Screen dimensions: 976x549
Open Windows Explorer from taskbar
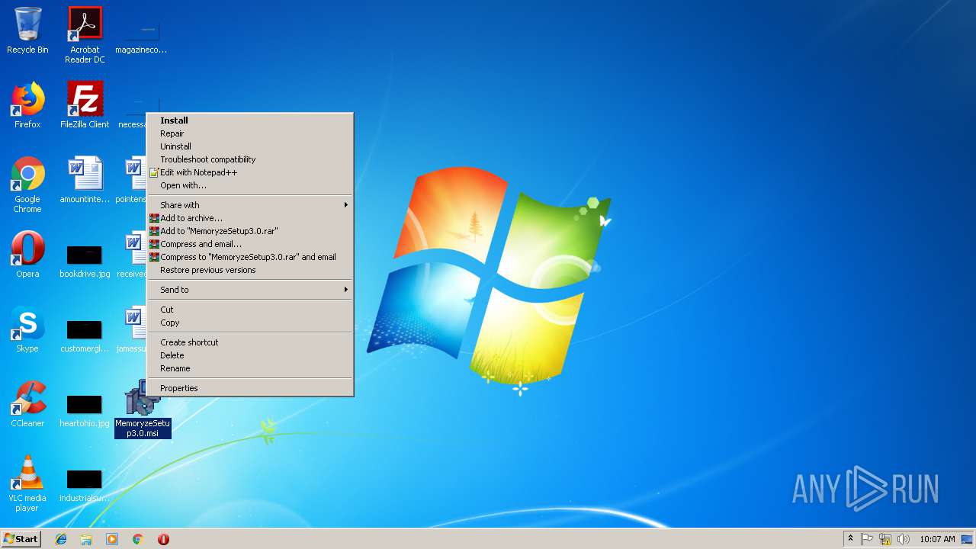point(86,539)
